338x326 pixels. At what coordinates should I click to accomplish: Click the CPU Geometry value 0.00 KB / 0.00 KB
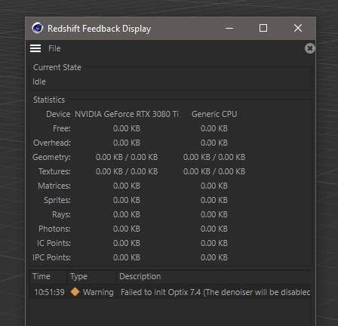pos(214,157)
